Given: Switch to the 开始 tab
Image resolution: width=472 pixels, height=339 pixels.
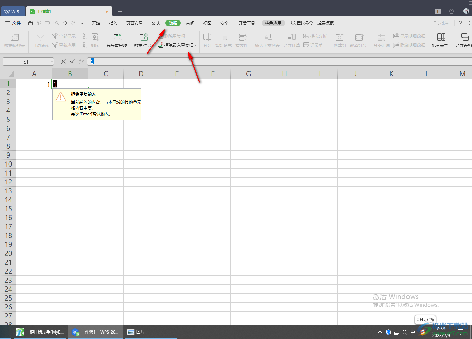Looking at the screenshot, I should 96,23.
